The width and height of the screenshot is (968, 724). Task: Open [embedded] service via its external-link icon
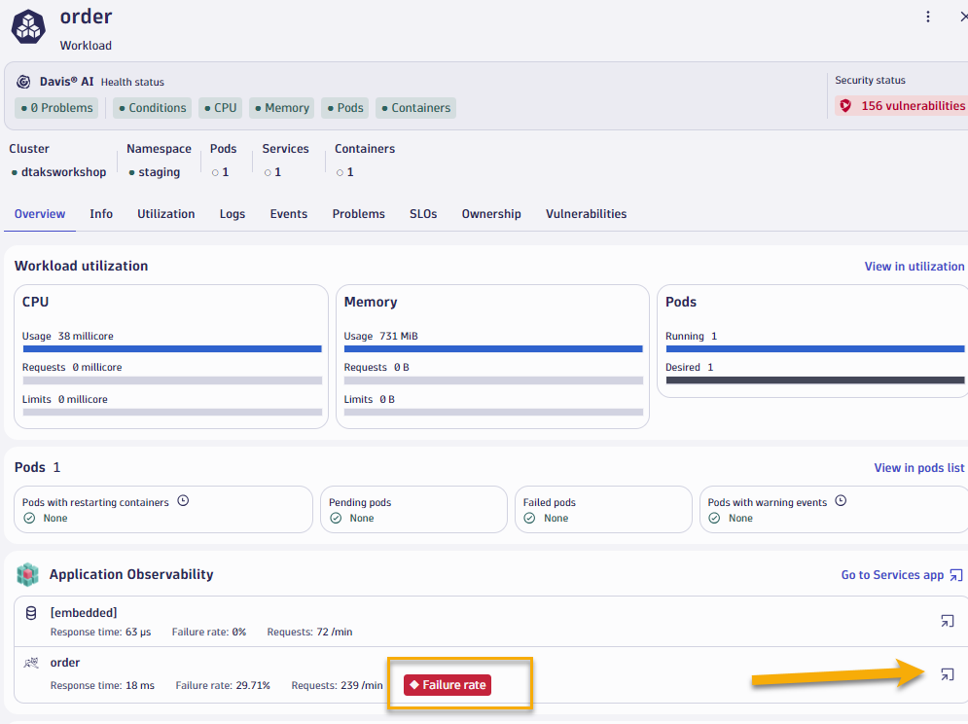click(947, 621)
